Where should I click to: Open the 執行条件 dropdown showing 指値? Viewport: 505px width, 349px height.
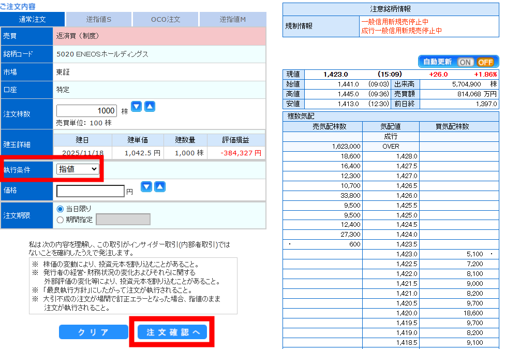[x=78, y=169]
